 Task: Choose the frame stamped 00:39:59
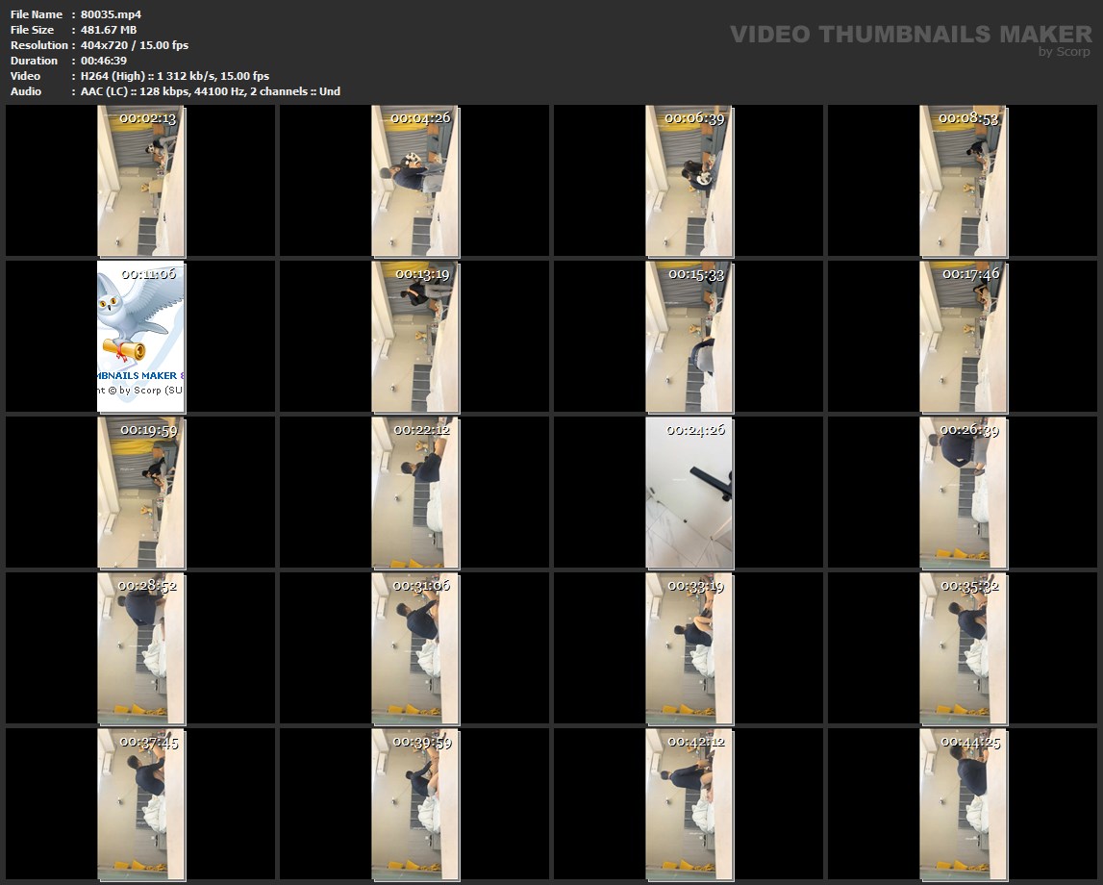click(x=415, y=805)
